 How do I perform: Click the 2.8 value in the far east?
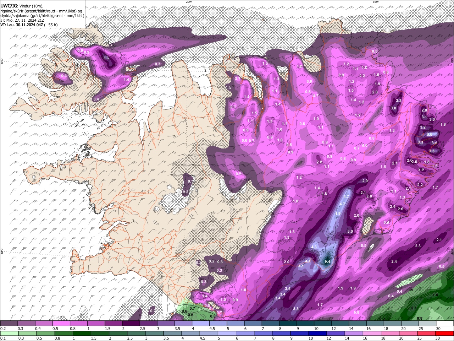[424, 110]
